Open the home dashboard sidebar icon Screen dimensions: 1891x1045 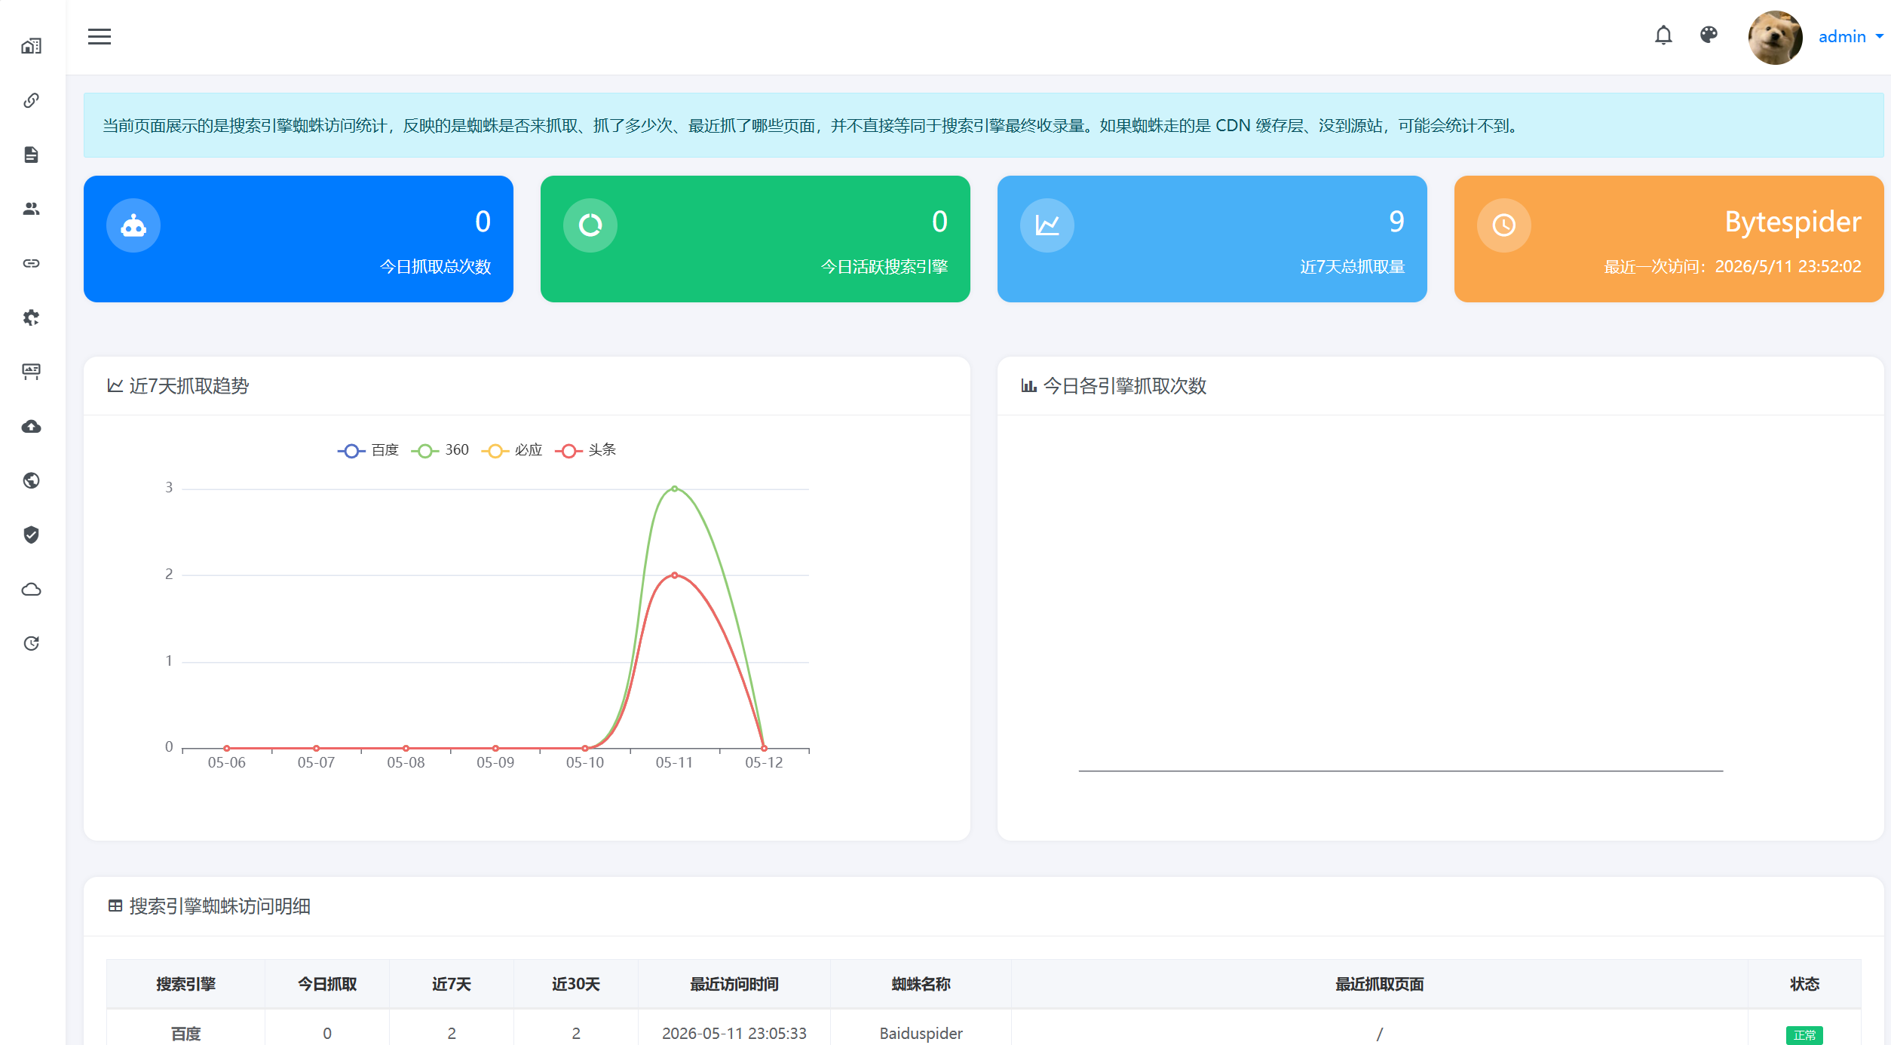click(x=31, y=46)
